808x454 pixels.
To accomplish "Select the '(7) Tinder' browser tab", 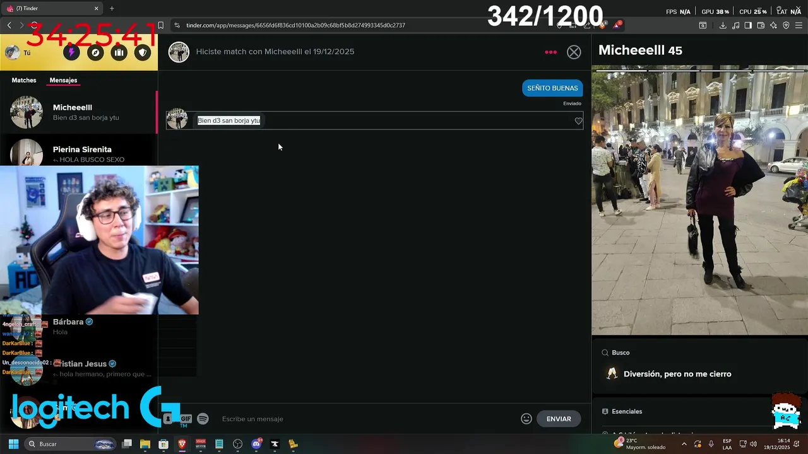I will [52, 8].
